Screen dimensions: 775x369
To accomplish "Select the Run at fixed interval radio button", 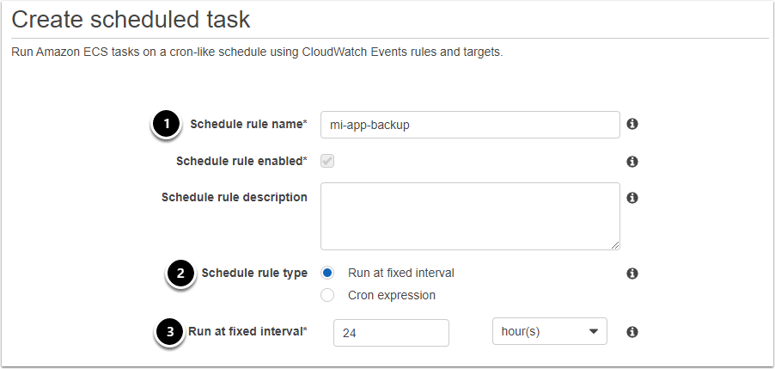I will [327, 273].
